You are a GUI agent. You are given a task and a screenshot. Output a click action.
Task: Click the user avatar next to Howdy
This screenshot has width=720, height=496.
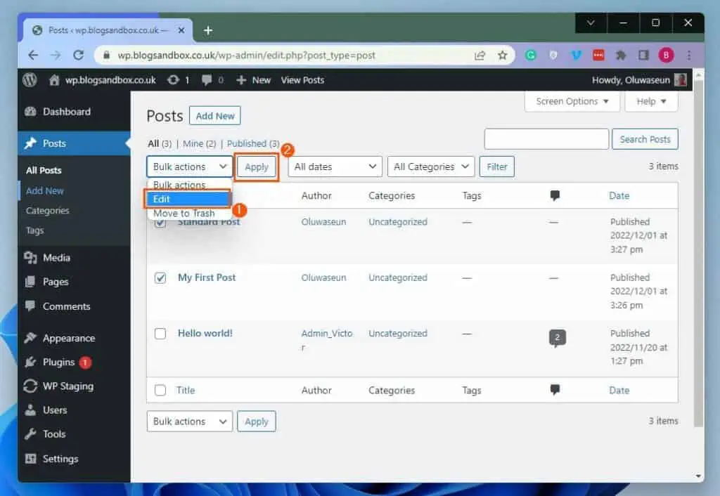tap(680, 80)
